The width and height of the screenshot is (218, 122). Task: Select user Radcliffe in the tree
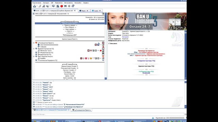click(43, 58)
